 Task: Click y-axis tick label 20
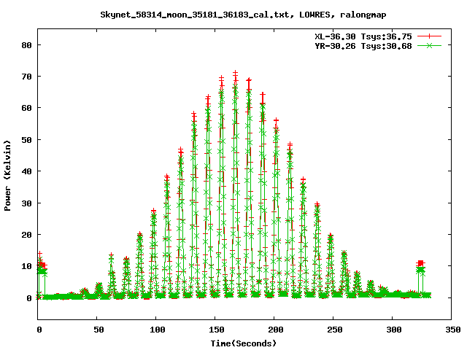[26, 235]
